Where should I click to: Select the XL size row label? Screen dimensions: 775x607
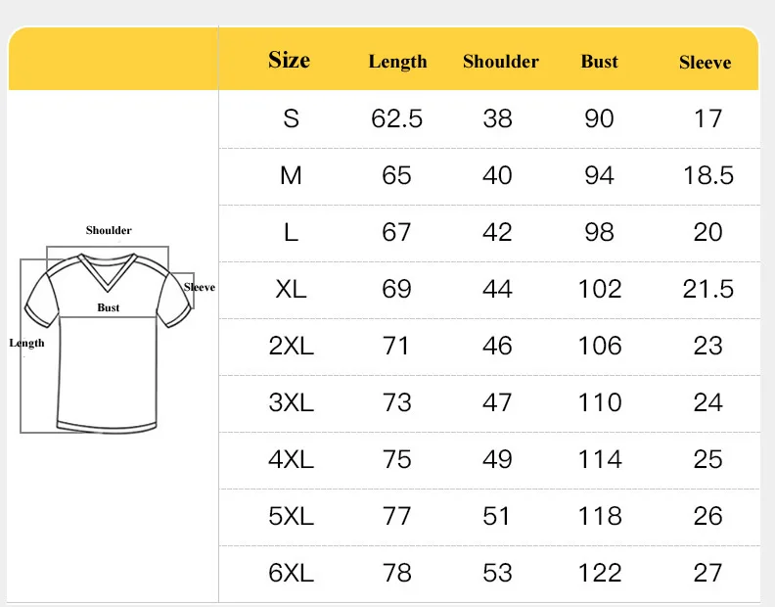(291, 289)
